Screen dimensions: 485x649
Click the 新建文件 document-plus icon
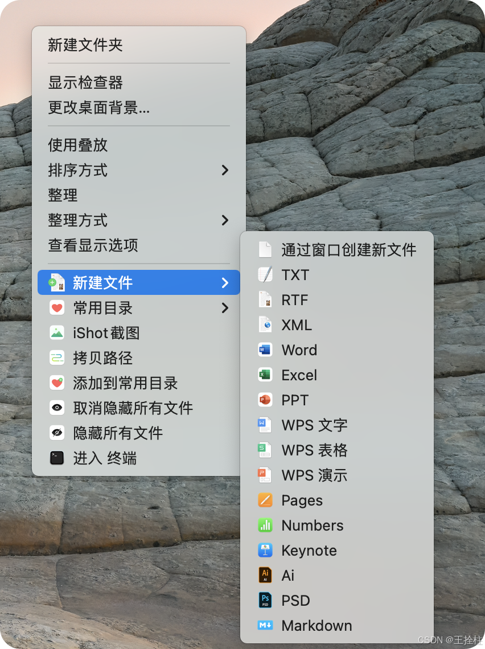coord(57,282)
